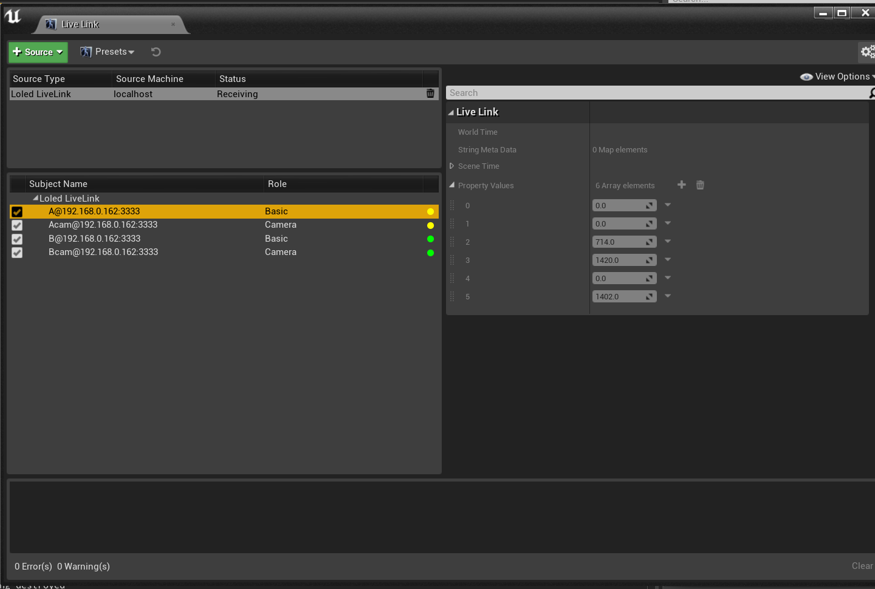
Task: Toggle the Acam@192.168.0.162:3333 subject checkbox
Action: [x=17, y=225]
